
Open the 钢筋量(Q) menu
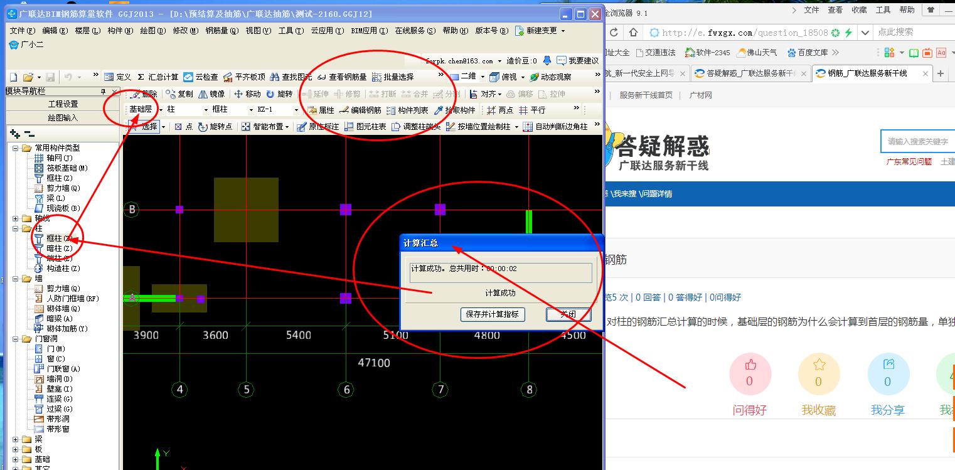point(221,30)
